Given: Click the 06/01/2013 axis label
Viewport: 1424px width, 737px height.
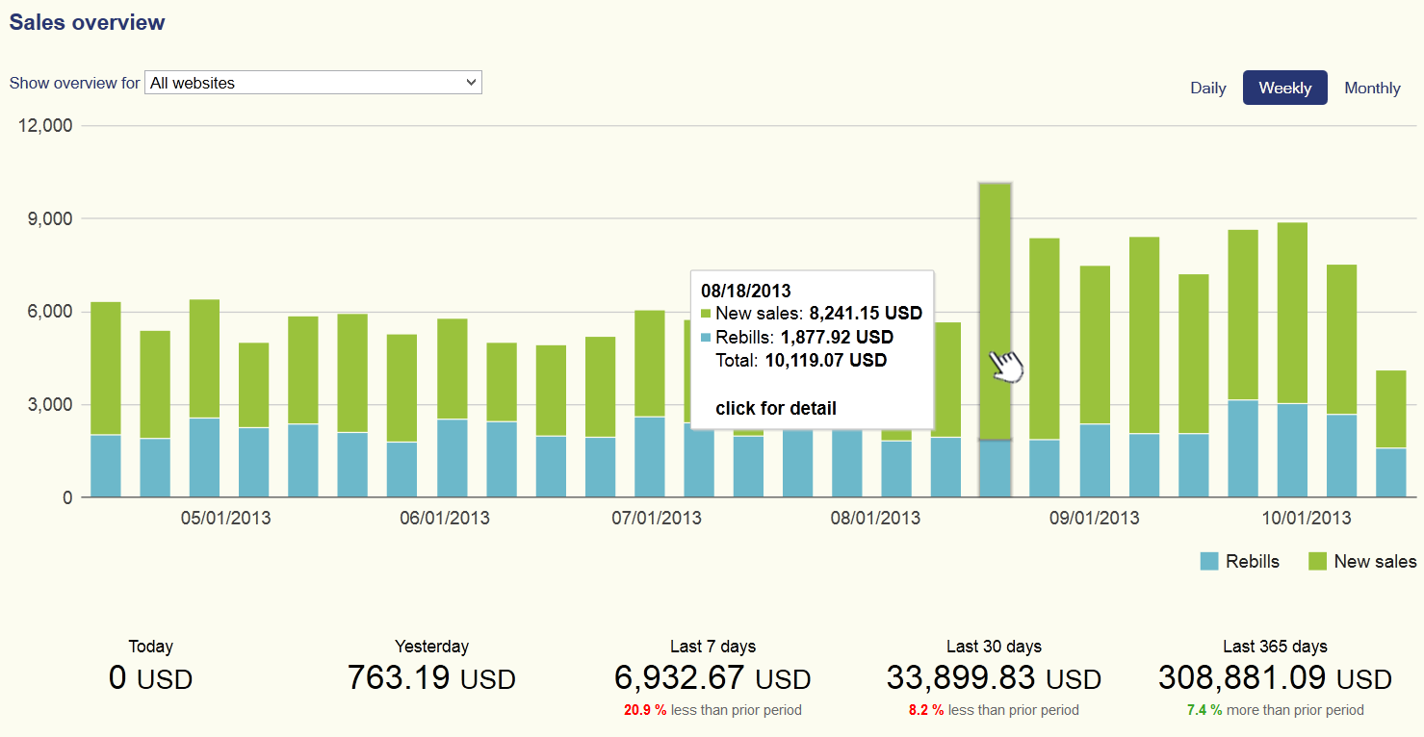Looking at the screenshot, I should pyautogui.click(x=445, y=518).
